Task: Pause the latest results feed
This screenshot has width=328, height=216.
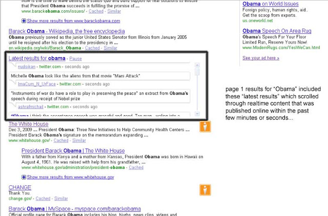Action: tap(75, 59)
